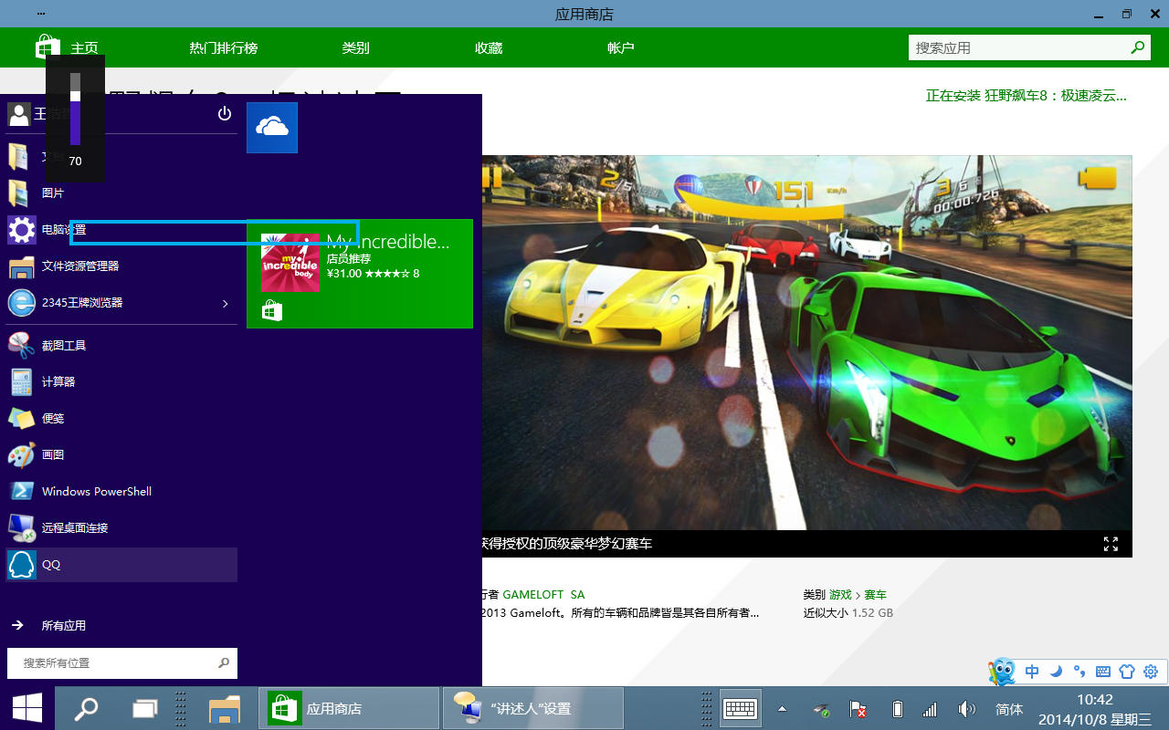Open the 游戏 category link
Screen dimensions: 1169x730
coord(840,595)
